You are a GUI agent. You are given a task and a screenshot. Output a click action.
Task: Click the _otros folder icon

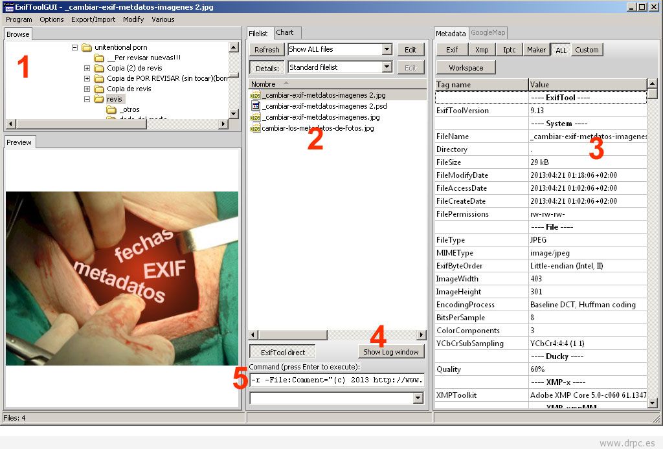111,110
